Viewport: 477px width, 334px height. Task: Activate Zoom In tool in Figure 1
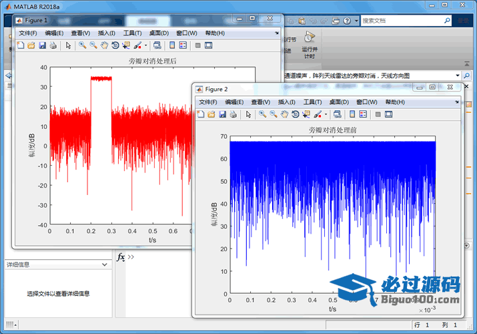[x=82, y=45]
